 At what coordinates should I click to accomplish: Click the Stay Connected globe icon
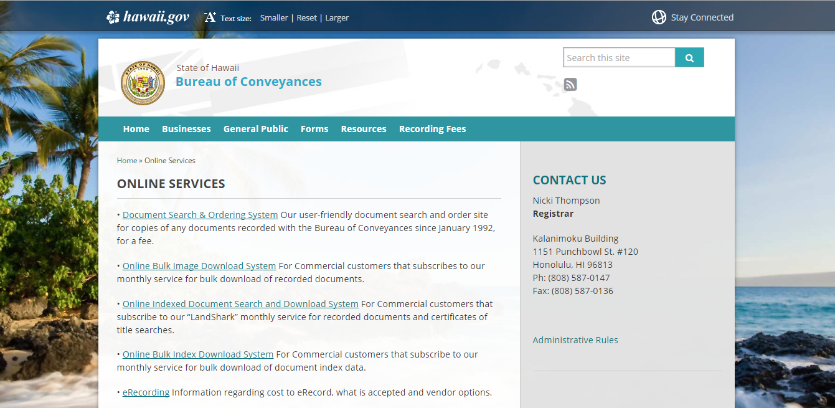(659, 17)
